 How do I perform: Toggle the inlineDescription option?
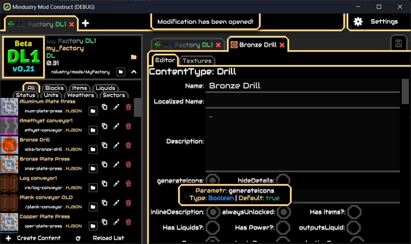[x=213, y=212]
